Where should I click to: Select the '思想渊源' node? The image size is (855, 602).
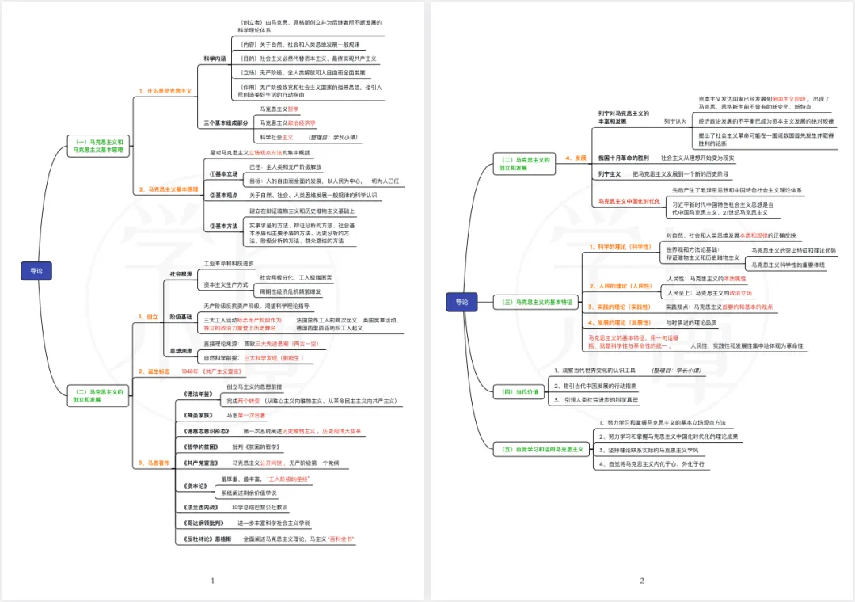(180, 351)
